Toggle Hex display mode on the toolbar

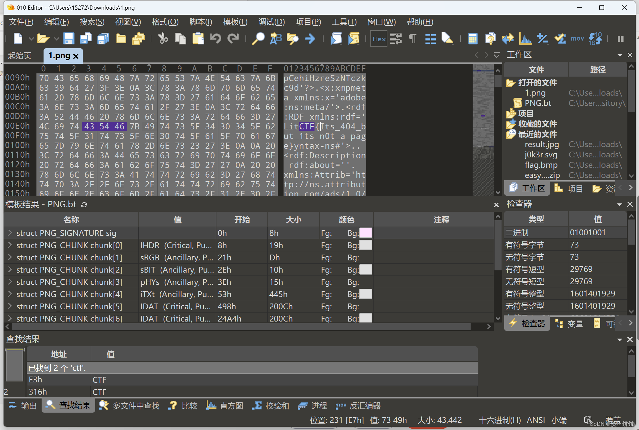(378, 39)
